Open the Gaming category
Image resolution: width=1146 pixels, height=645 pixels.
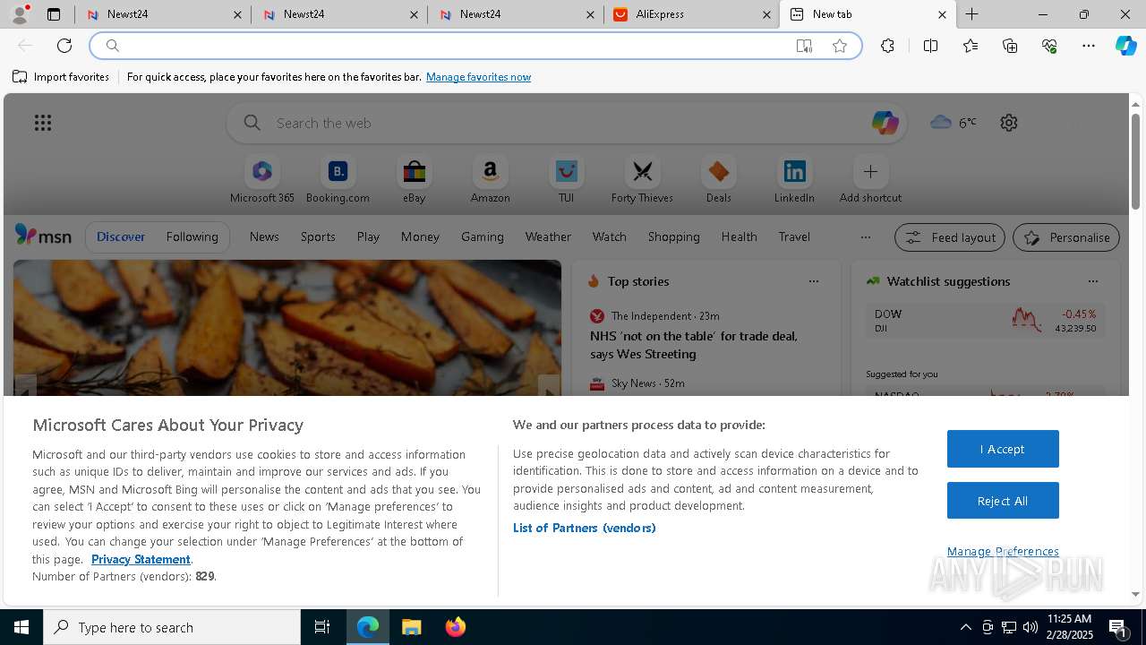(483, 236)
